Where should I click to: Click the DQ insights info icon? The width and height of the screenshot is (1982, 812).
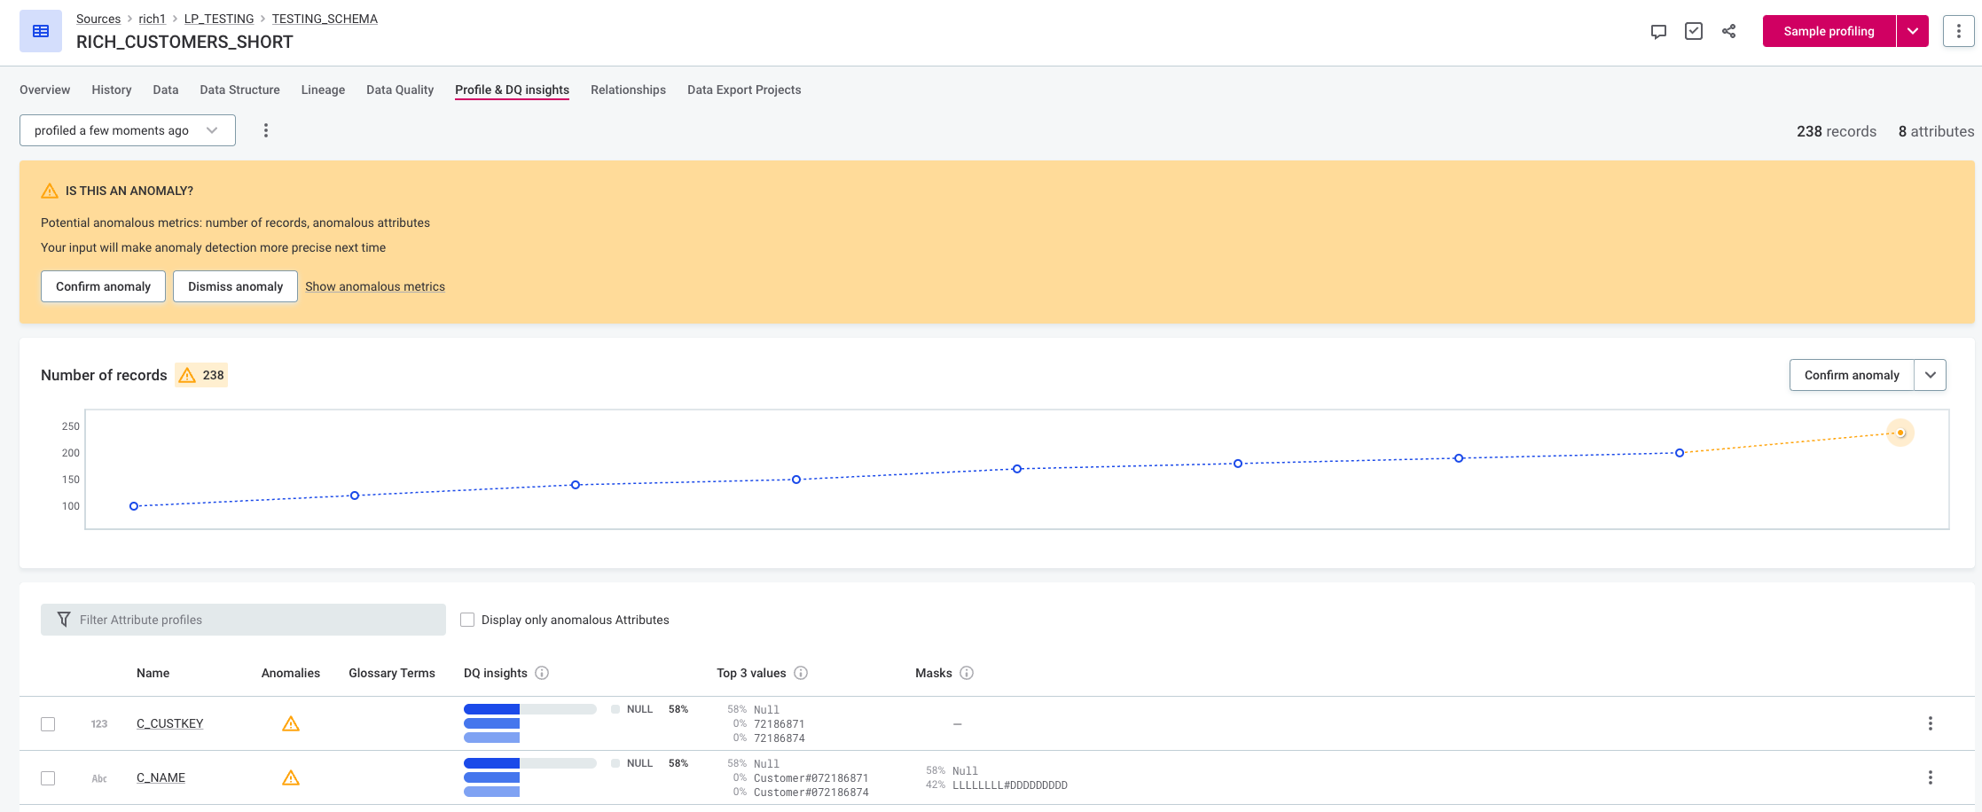(x=542, y=673)
